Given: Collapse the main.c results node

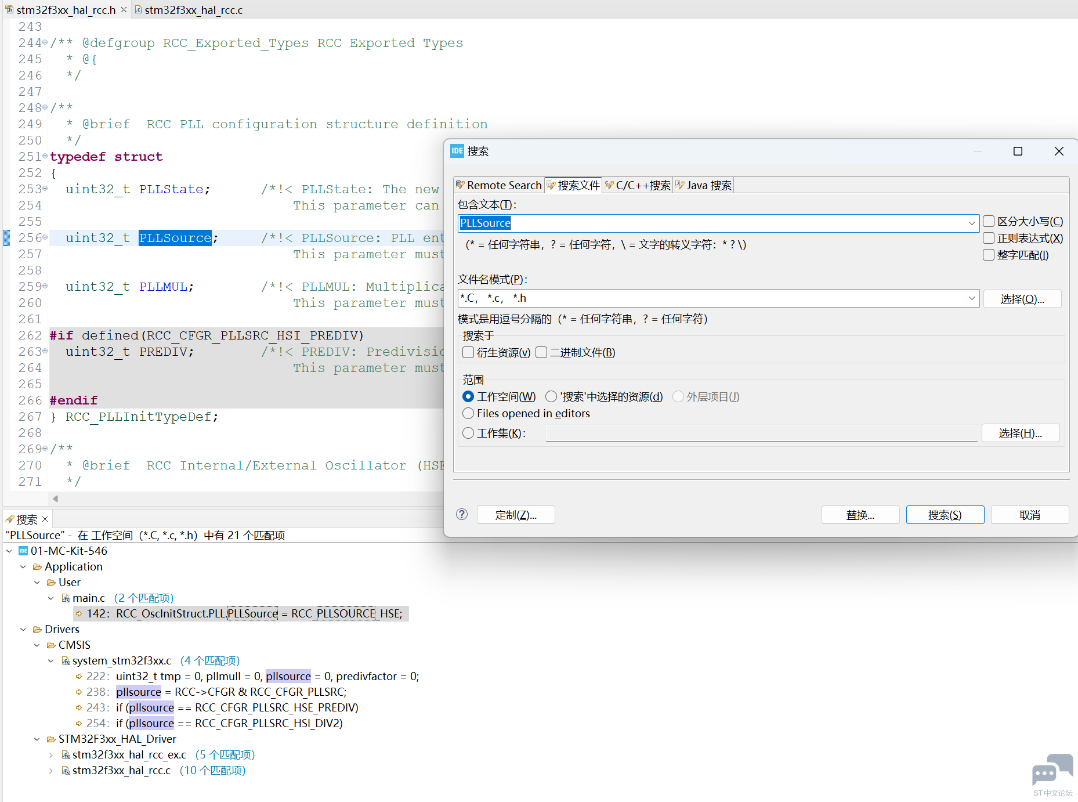Looking at the screenshot, I should click(51, 598).
